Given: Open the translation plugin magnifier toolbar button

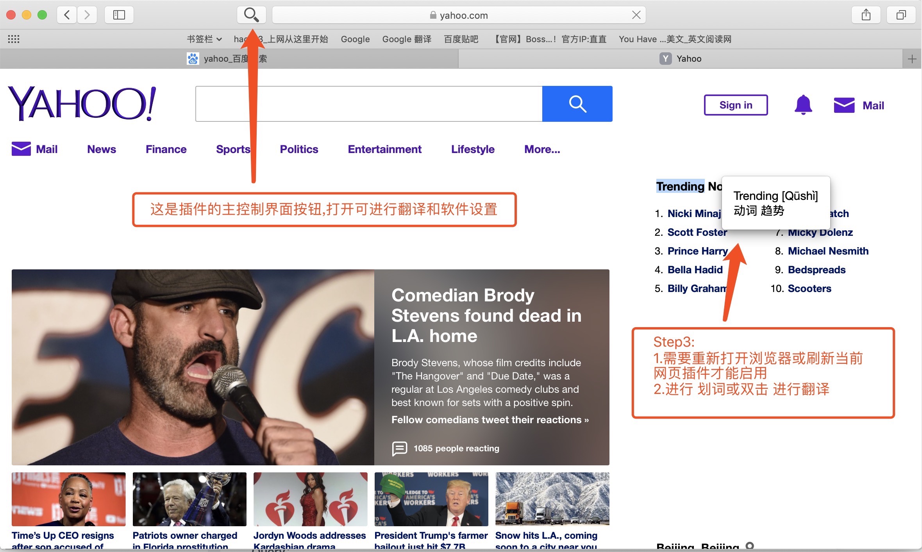Looking at the screenshot, I should pos(251,15).
